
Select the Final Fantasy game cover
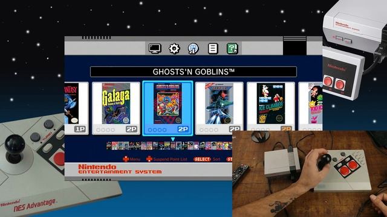click(x=71, y=103)
